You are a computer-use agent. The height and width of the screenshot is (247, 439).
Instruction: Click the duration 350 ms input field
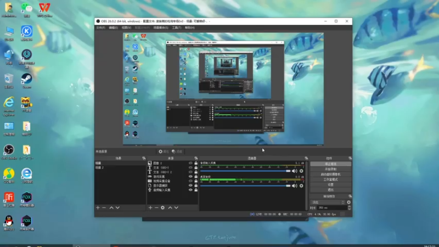point(332,208)
